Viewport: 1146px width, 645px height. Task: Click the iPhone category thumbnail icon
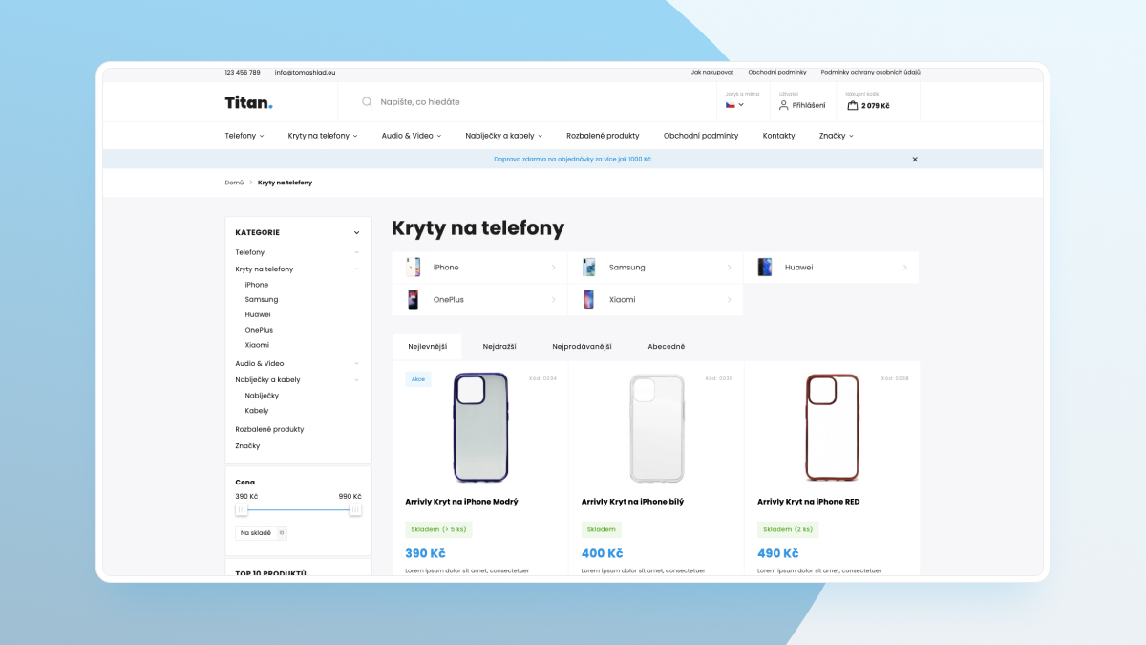pos(414,268)
